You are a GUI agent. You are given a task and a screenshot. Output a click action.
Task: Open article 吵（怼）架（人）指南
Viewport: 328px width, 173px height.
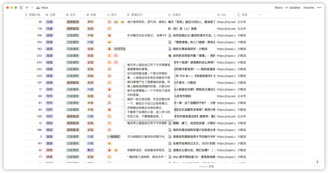pos(182,29)
